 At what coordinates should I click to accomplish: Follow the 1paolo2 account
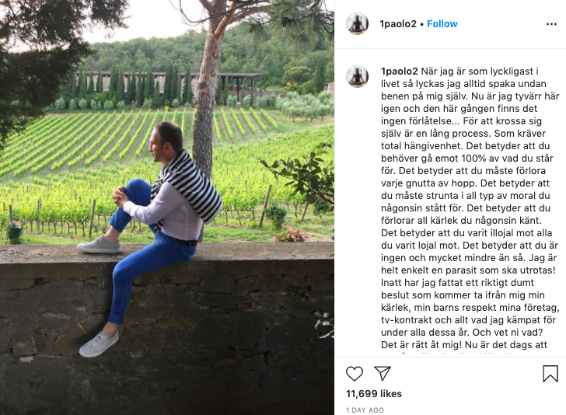pos(442,24)
